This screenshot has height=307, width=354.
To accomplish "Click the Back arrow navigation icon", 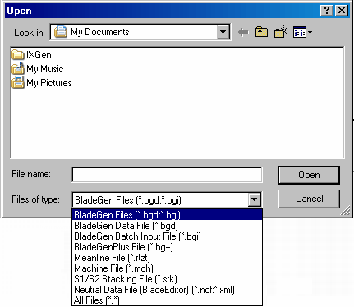I will coord(243,32).
